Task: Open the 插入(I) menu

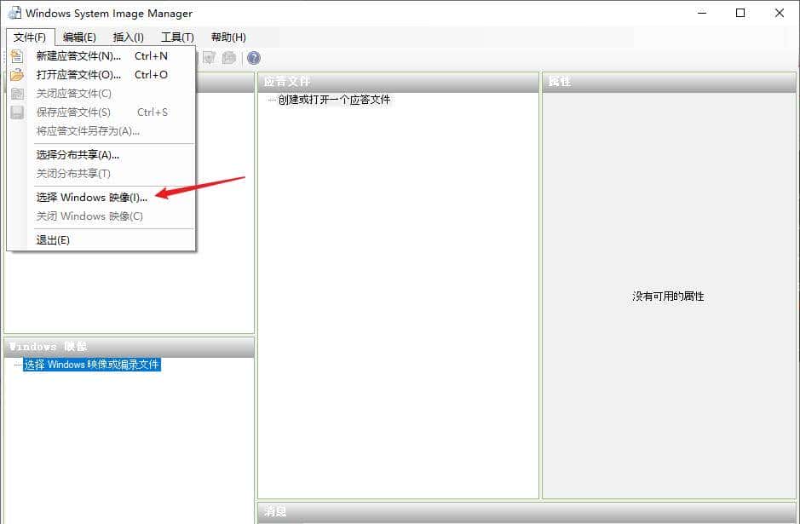Action: point(128,37)
